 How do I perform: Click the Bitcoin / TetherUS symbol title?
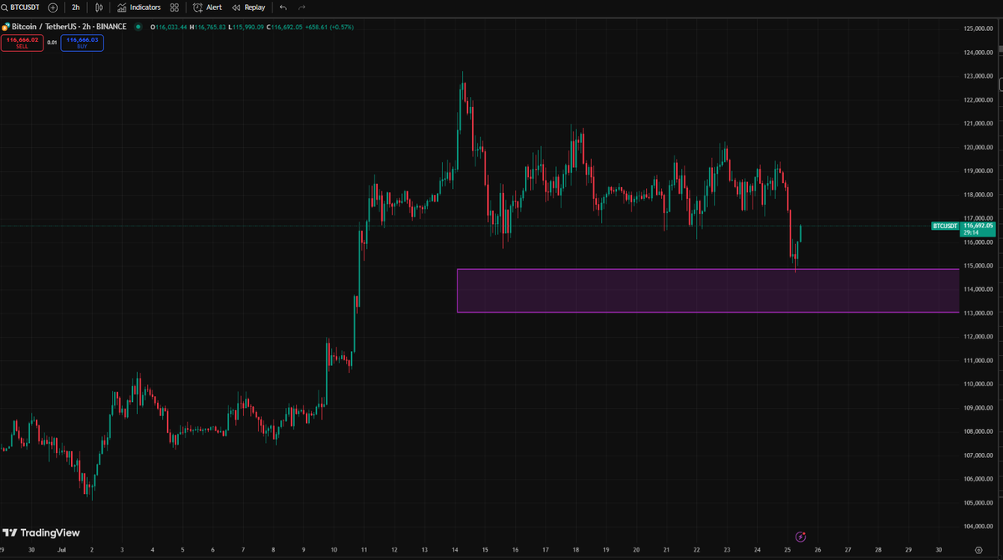point(69,27)
